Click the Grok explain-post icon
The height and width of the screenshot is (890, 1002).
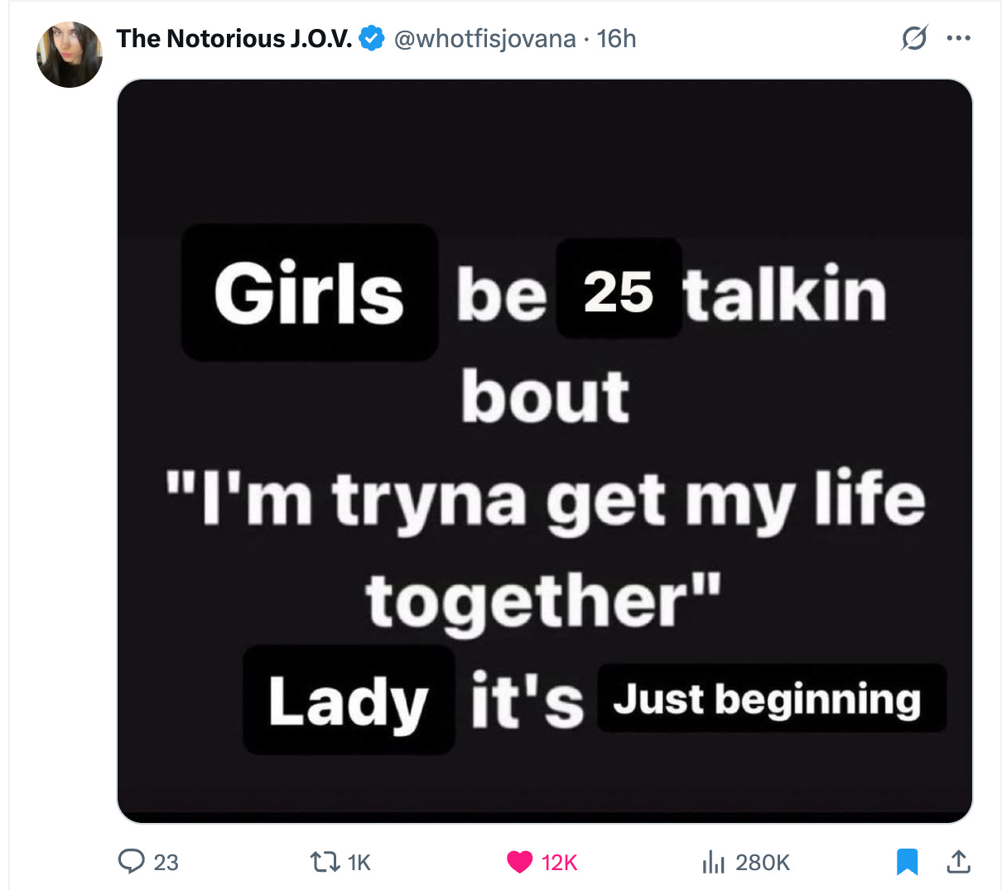pos(914,38)
